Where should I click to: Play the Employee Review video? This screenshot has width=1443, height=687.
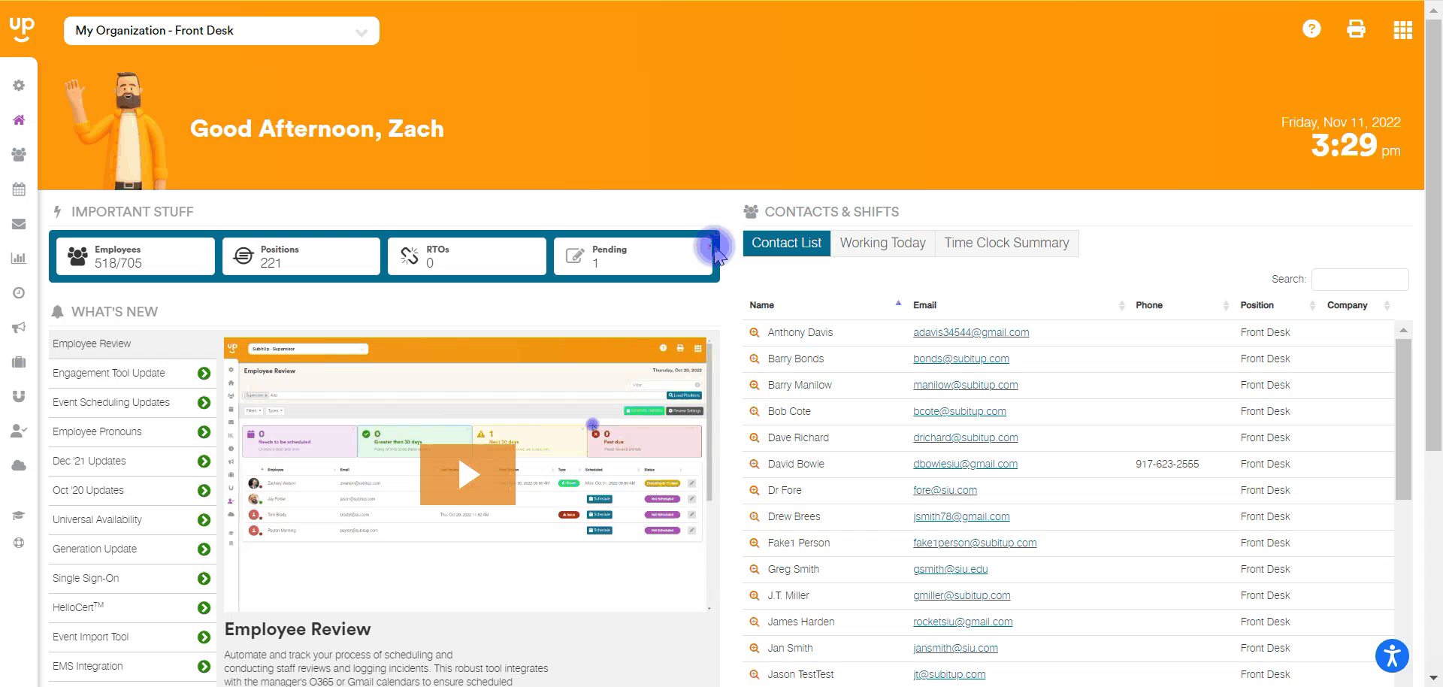coord(468,474)
